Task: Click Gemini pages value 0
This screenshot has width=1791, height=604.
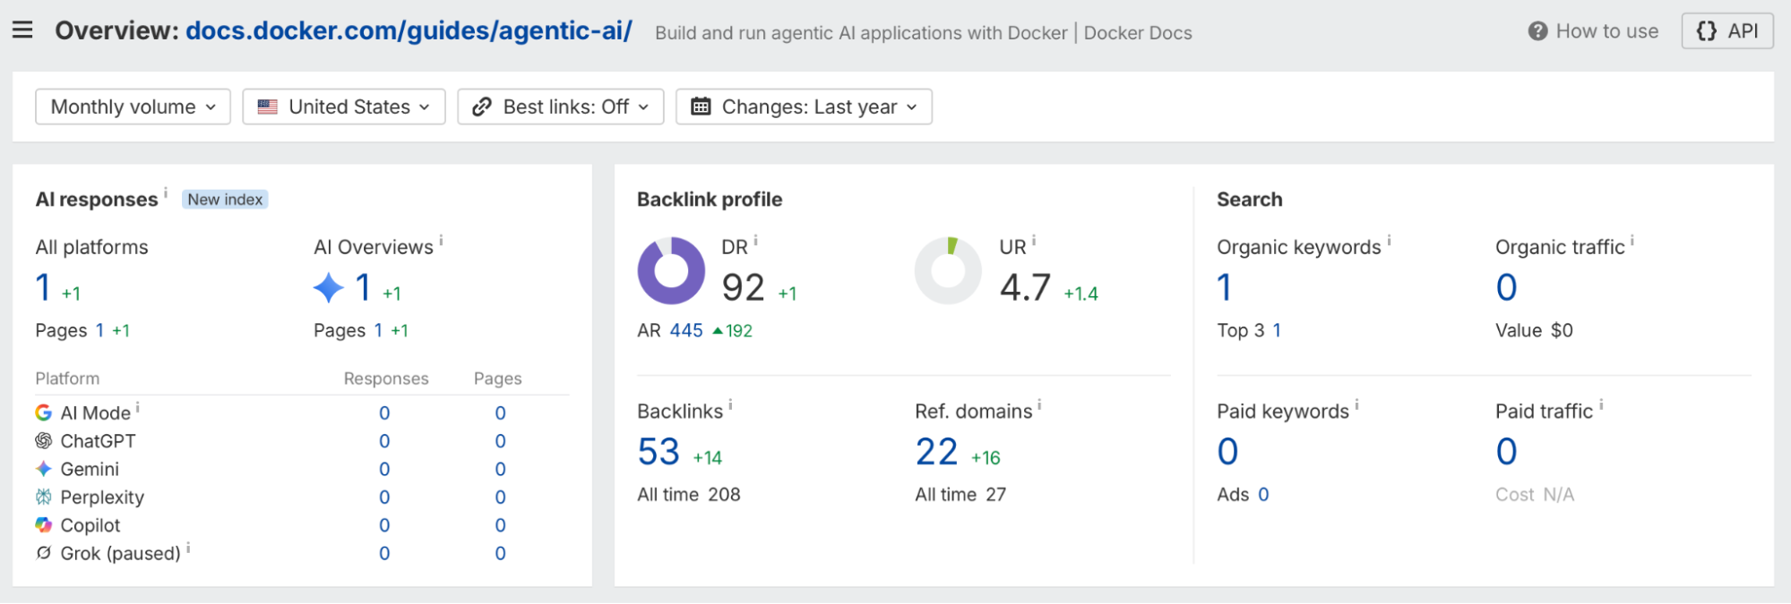Action: [501, 469]
